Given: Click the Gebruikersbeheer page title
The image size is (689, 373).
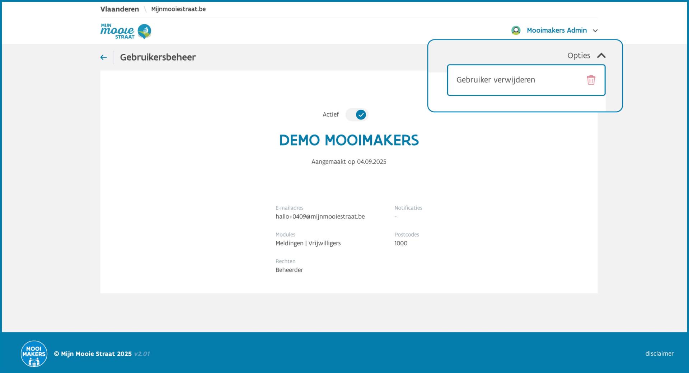Looking at the screenshot, I should pyautogui.click(x=158, y=57).
